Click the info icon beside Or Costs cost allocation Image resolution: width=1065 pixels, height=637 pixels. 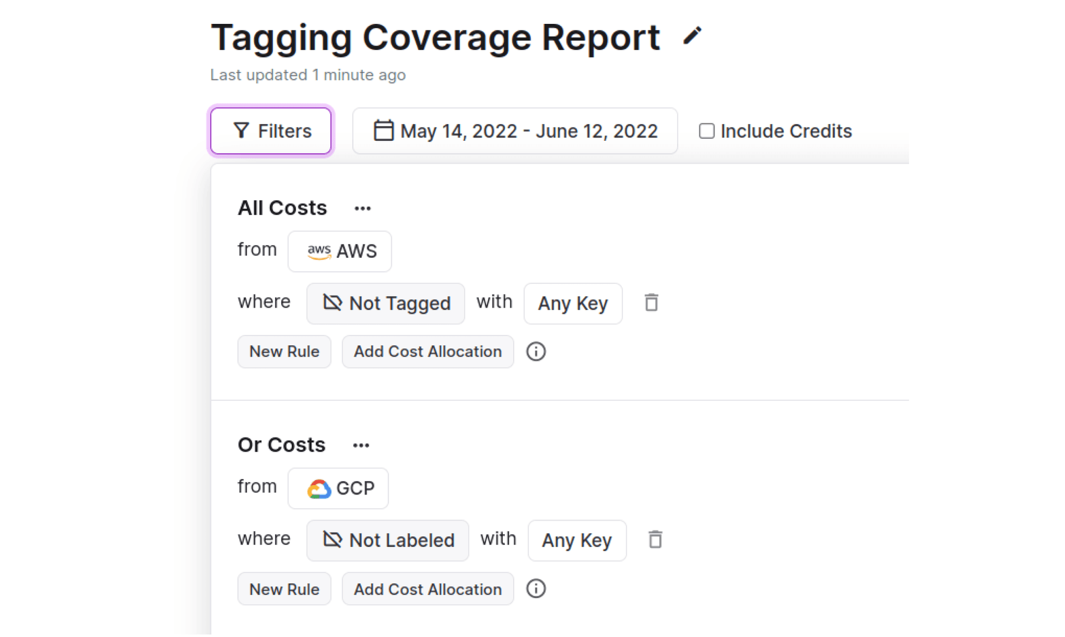(x=536, y=589)
